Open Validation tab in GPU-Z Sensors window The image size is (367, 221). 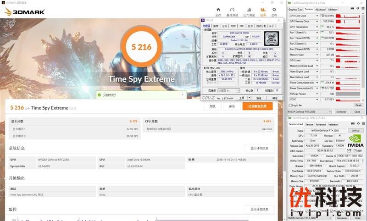click(333, 9)
